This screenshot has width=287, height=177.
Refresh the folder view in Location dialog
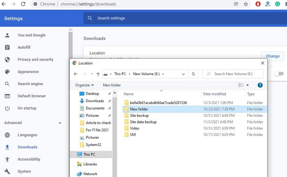pos(193,74)
